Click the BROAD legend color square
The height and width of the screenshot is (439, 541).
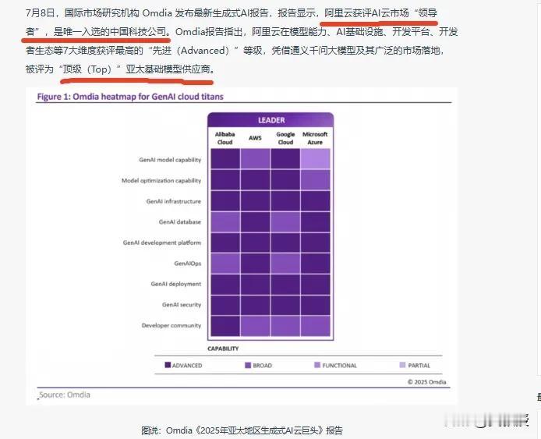pyautogui.click(x=248, y=365)
